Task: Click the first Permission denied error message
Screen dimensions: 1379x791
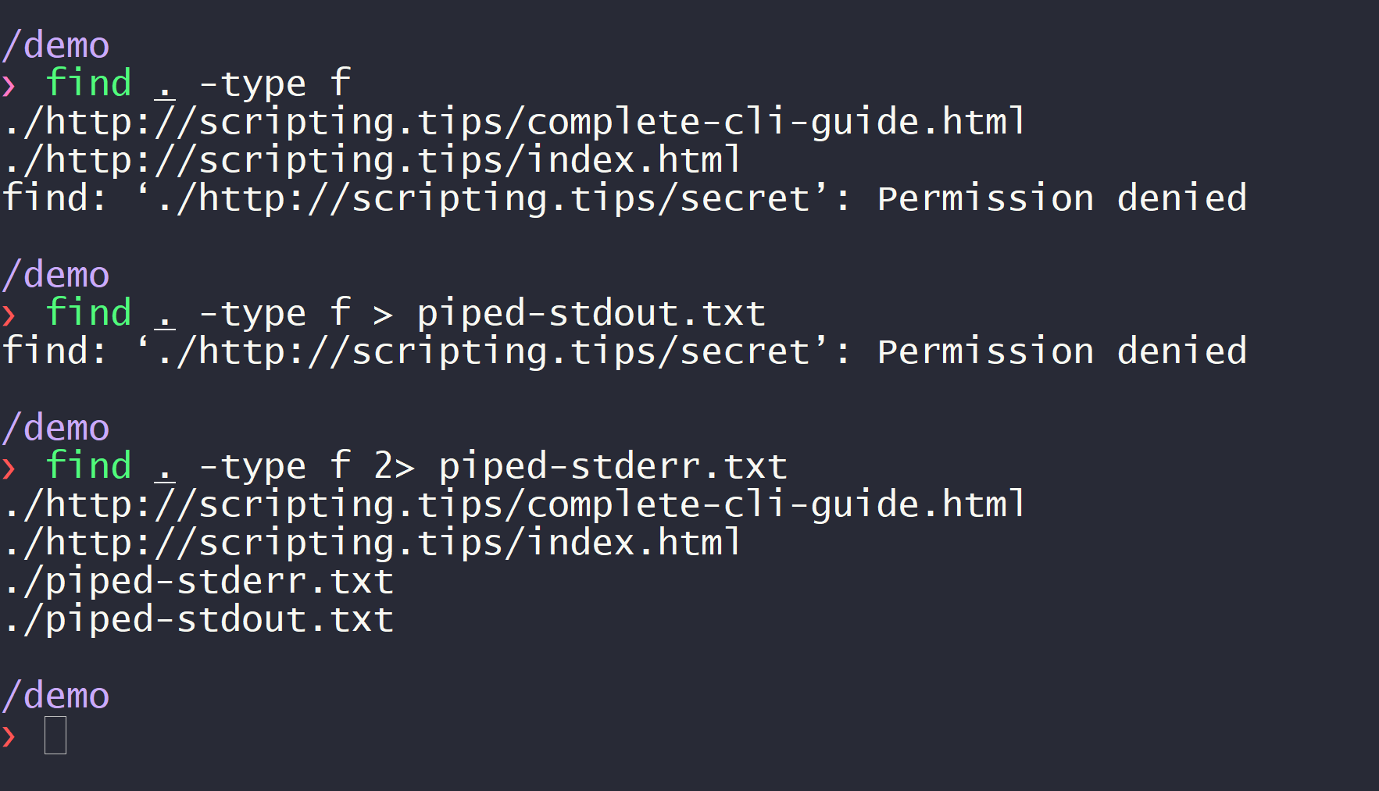Action: (x=1061, y=198)
